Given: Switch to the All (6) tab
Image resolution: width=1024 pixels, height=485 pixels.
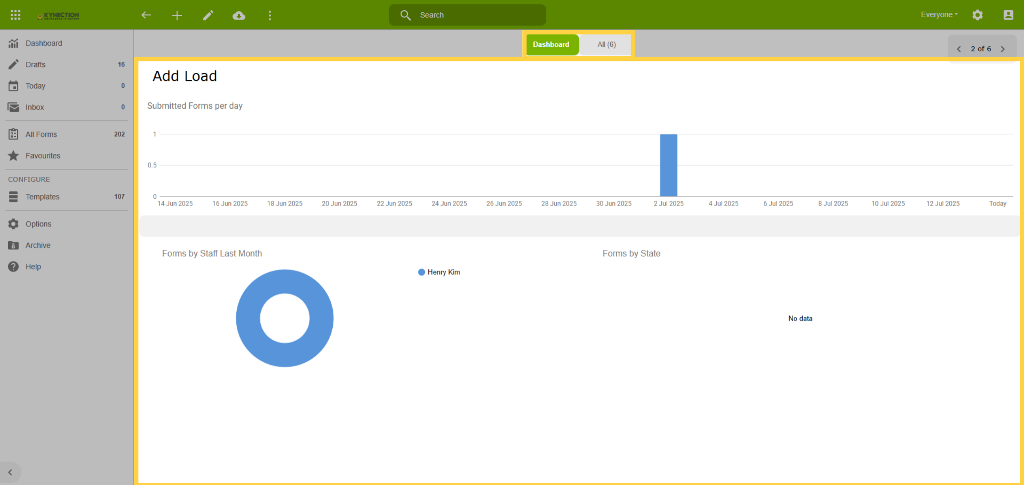Looking at the screenshot, I should 606,44.
